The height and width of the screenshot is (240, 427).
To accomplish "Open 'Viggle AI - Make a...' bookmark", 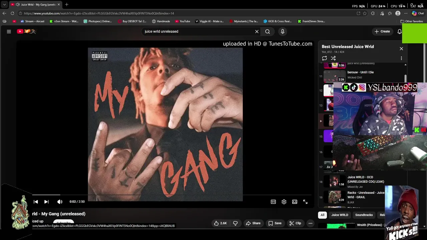I will tap(209, 21).
